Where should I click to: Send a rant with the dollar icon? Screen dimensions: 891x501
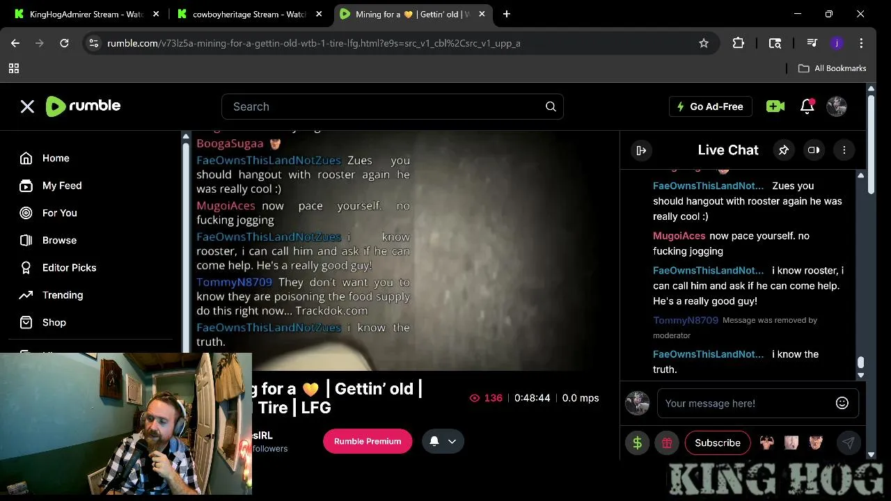tap(637, 443)
